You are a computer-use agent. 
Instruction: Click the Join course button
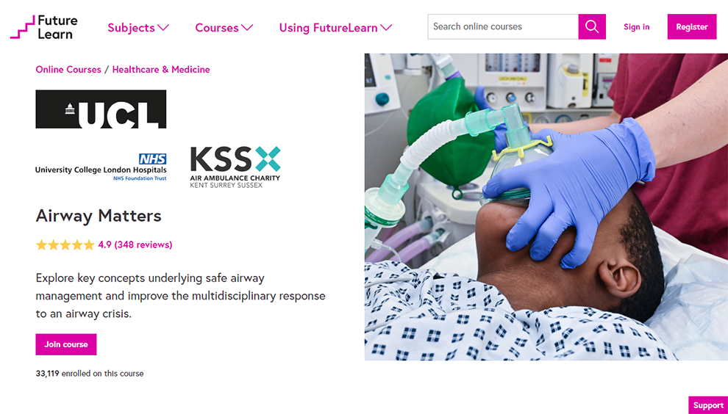coord(66,344)
